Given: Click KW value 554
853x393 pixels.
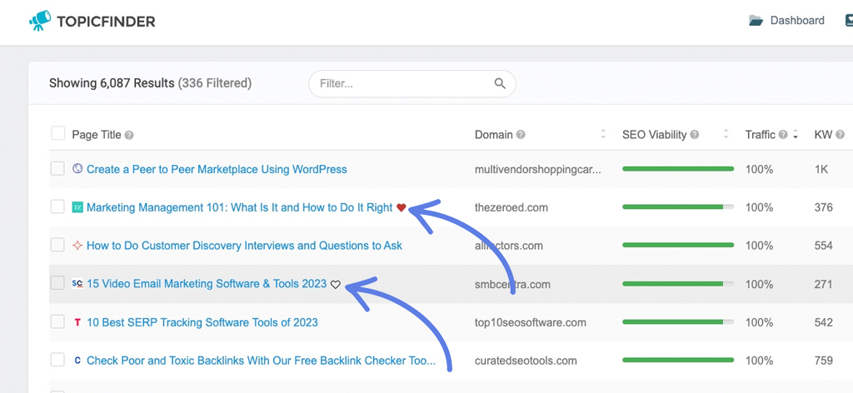Looking at the screenshot, I should (824, 246).
